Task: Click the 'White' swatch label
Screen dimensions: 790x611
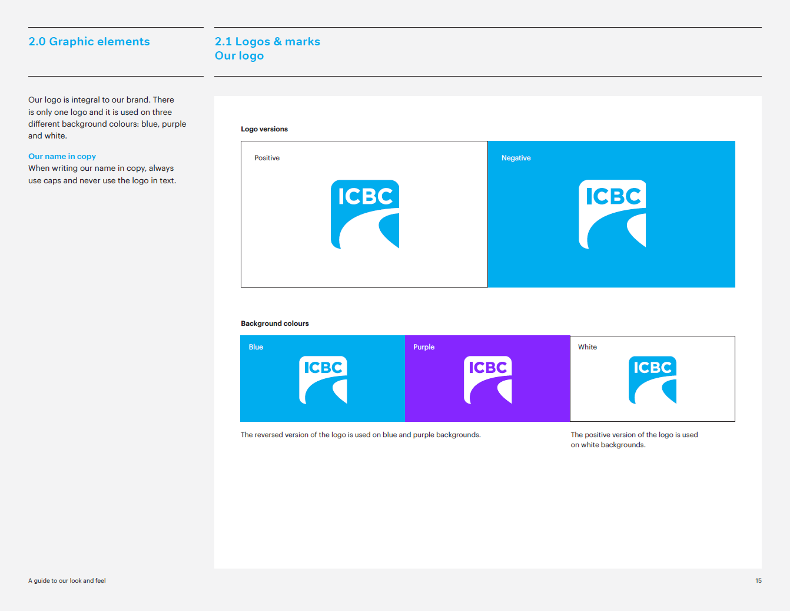Action: pos(587,347)
